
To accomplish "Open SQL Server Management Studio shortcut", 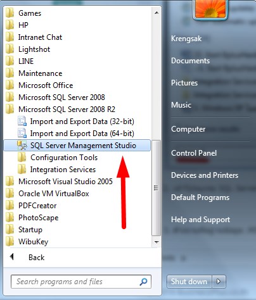I will tap(77, 146).
